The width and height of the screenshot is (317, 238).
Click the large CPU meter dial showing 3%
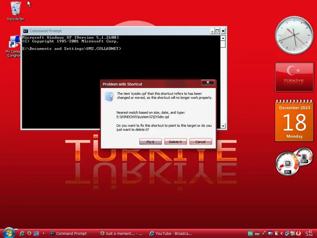[287, 164]
